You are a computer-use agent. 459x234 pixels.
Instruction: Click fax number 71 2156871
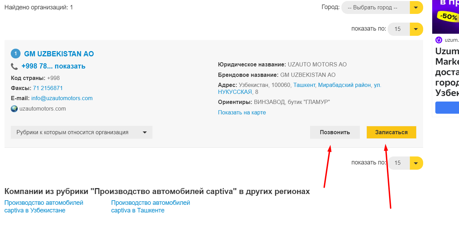click(48, 88)
